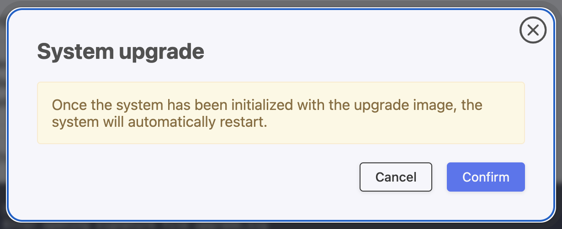Confirm the system upgrade
Image resolution: width=562 pixels, height=229 pixels.
[x=486, y=177]
